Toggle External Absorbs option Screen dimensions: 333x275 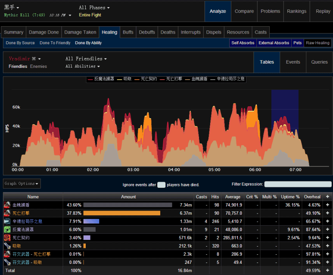274,43
